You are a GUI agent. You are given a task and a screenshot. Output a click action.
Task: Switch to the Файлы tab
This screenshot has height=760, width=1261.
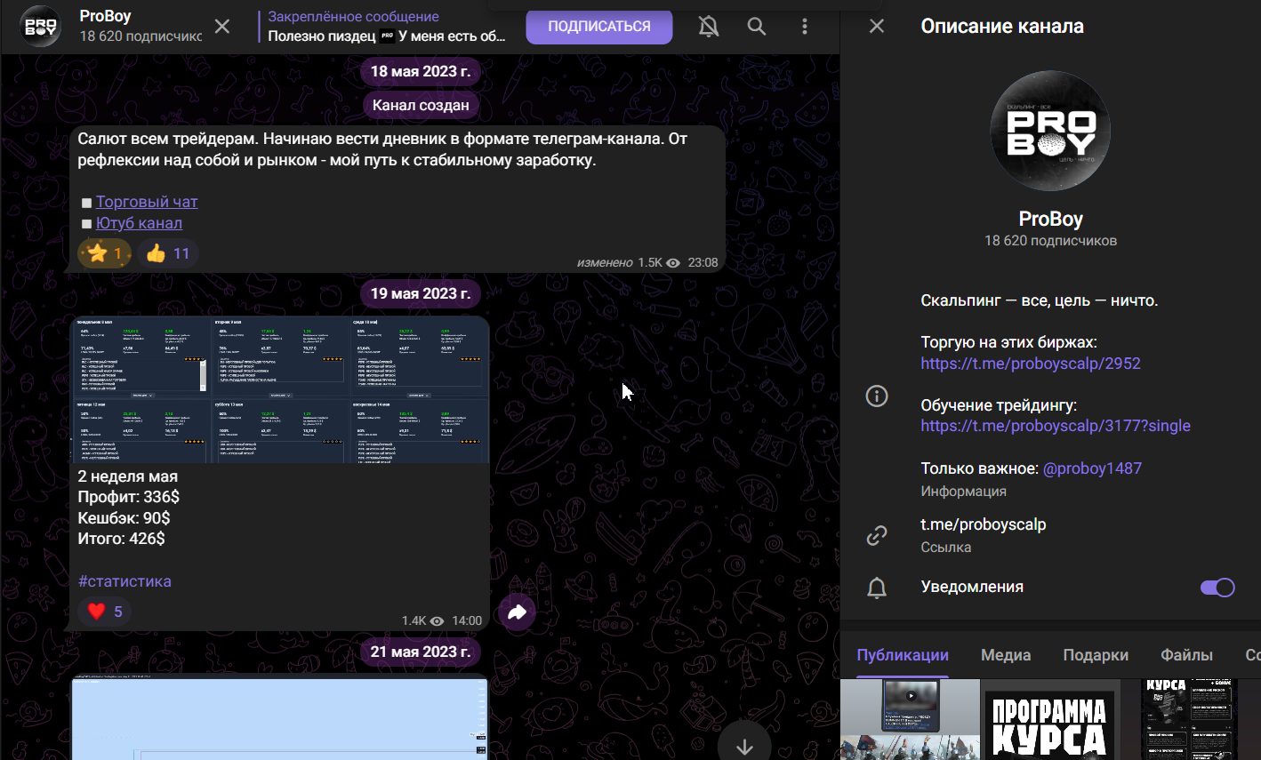click(x=1186, y=655)
